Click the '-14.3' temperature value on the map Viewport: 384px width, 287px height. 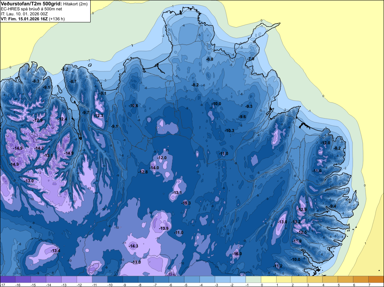[x=134, y=246]
